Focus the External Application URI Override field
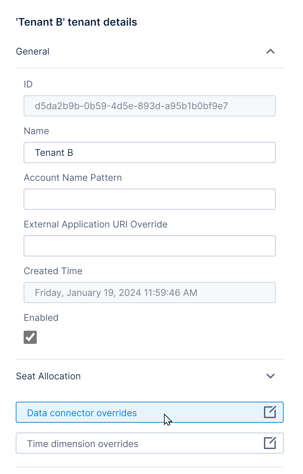 coord(149,246)
